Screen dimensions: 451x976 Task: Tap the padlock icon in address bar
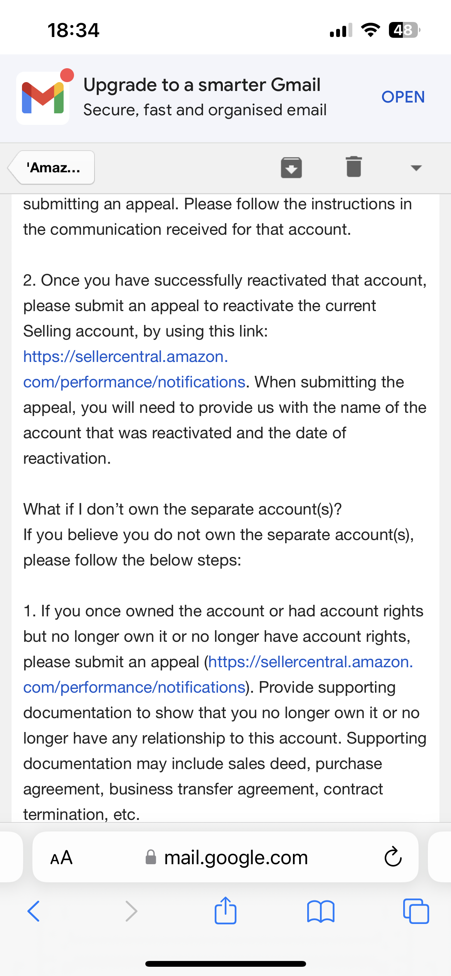coord(151,857)
